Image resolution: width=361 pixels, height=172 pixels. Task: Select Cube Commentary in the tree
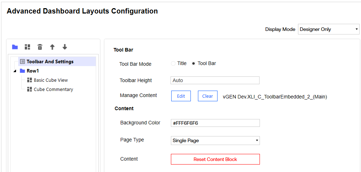tap(53, 90)
